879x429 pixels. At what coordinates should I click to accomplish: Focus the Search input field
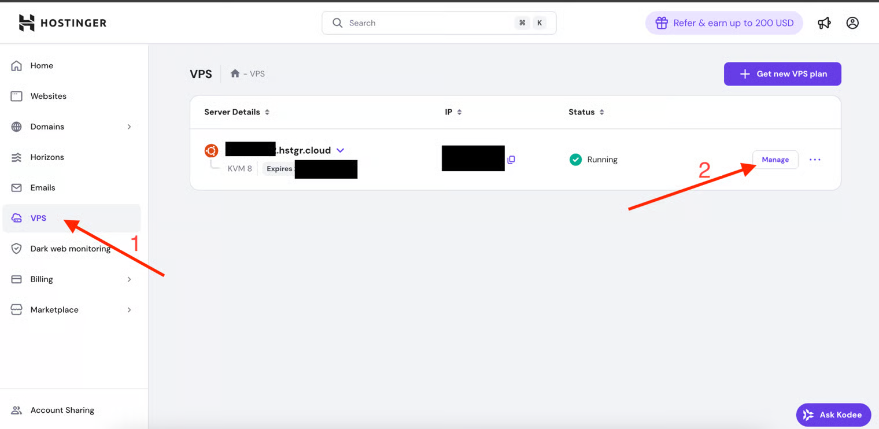[428, 23]
